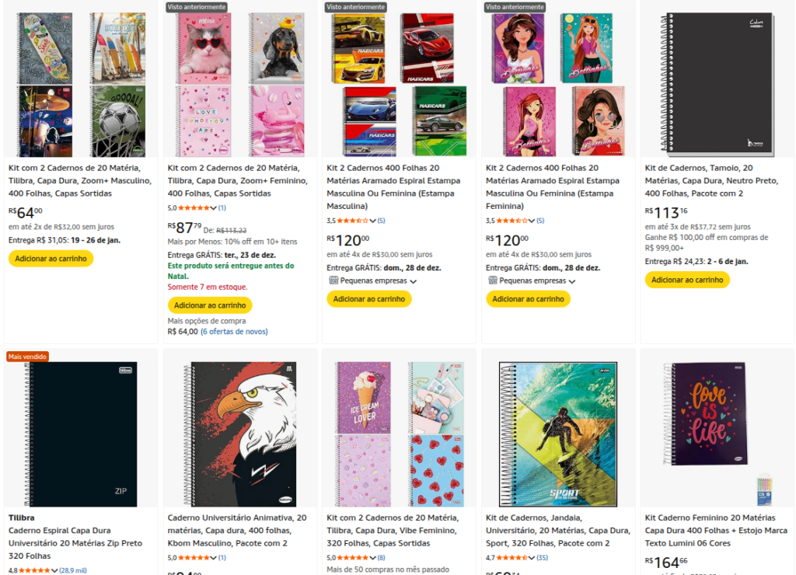The image size is (796, 575).
Task: Click stars for Vibe Feminino notebook kit
Action: (355, 558)
